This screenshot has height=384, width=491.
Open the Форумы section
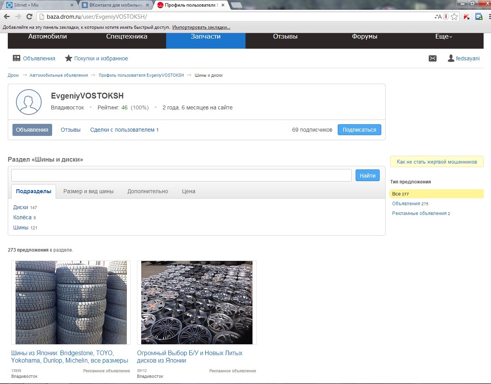(365, 37)
